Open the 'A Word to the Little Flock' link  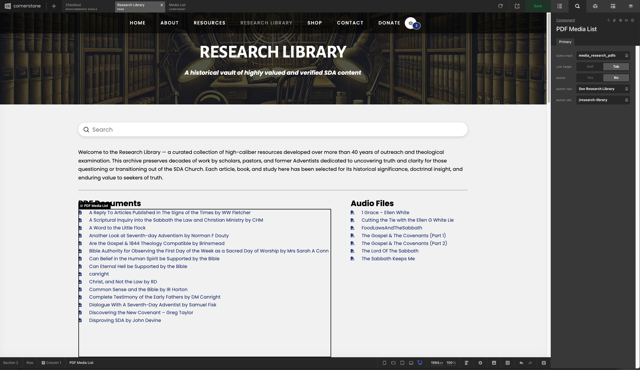click(x=117, y=228)
